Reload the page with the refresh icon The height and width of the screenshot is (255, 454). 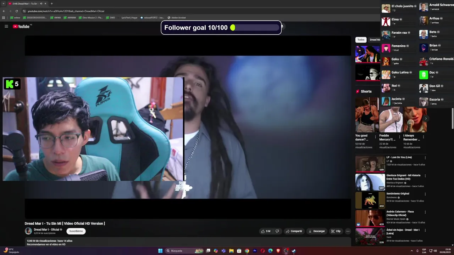(x=16, y=11)
